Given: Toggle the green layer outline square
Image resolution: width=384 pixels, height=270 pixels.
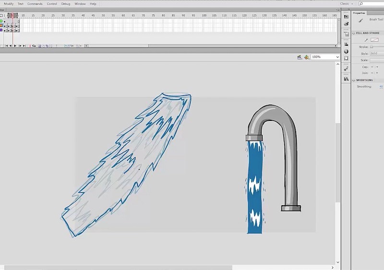Looking at the screenshot, I should tap(1, 21).
